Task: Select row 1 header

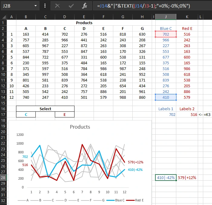Action: coord(3,23)
